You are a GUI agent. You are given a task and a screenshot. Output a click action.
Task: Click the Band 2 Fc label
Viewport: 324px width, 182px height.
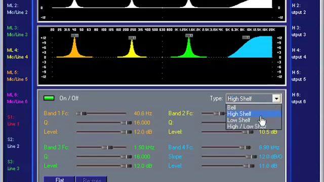point(181,113)
